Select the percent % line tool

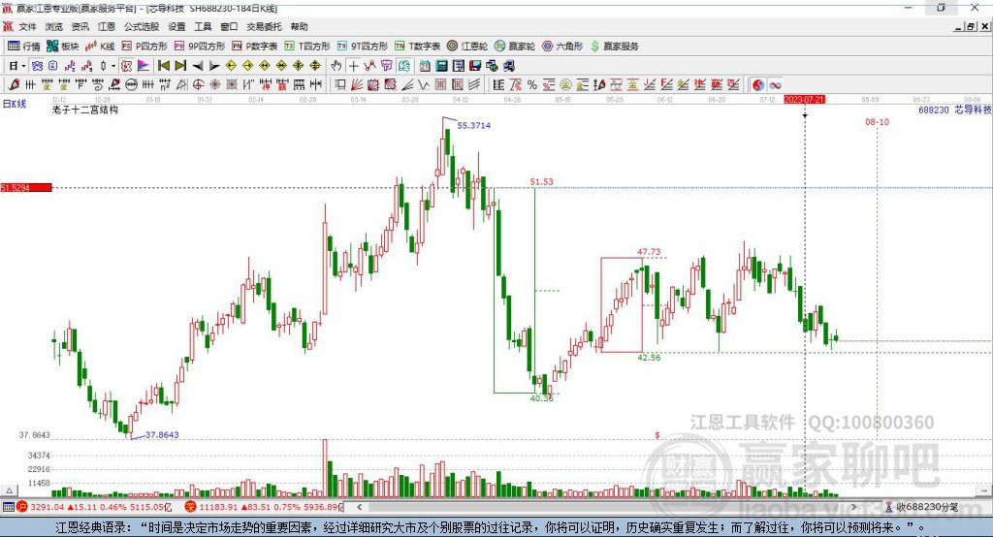coord(532,85)
